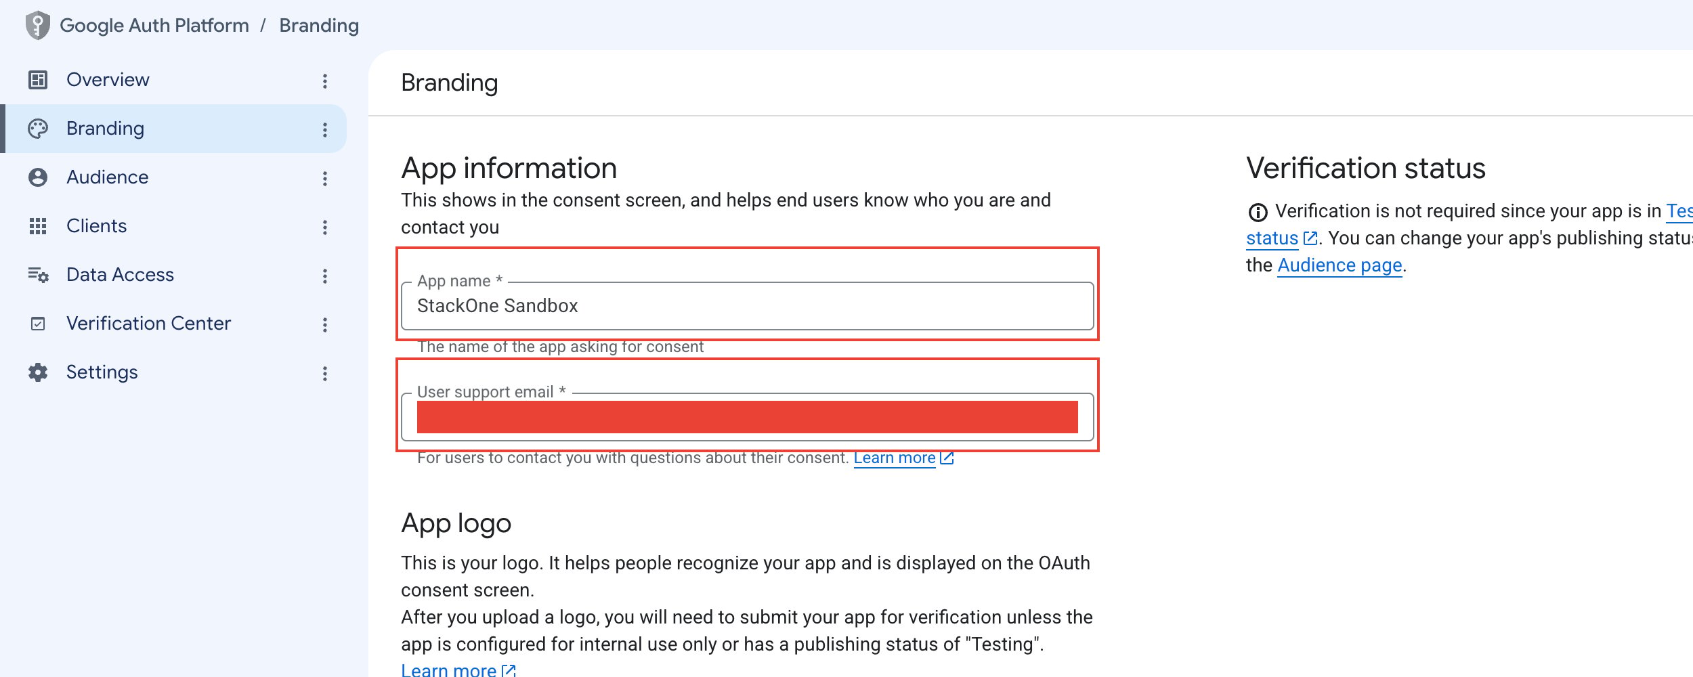
Task: Click Learn more link about user consent
Action: (895, 458)
